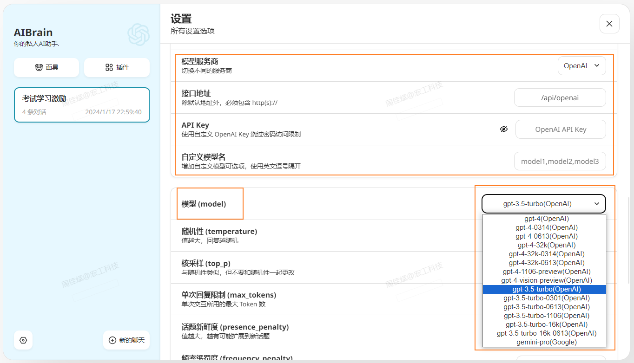Image resolution: width=634 pixels, height=363 pixels.
Task: Open the 面具 masks panel
Action: (x=46, y=67)
